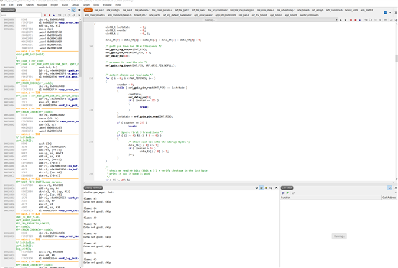The height and width of the screenshot is (268, 398).
Task: Click the 'Flame: 51' line in Debug Terminal
Action: tap(90, 253)
